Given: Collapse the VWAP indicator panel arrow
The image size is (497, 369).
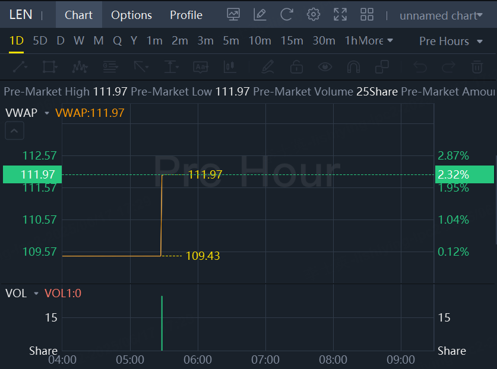Looking at the screenshot, I should pyautogui.click(x=15, y=131).
